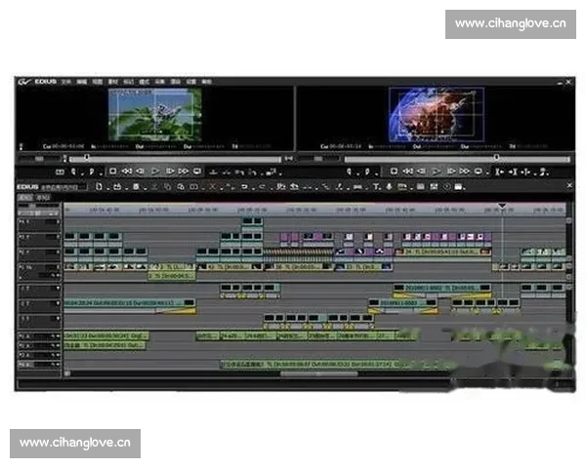Click Stop in the left player controls
586x468 pixels.
click(x=113, y=171)
